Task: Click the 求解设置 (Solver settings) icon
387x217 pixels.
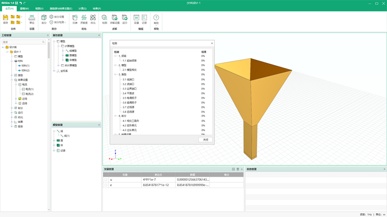Action: 114,18
